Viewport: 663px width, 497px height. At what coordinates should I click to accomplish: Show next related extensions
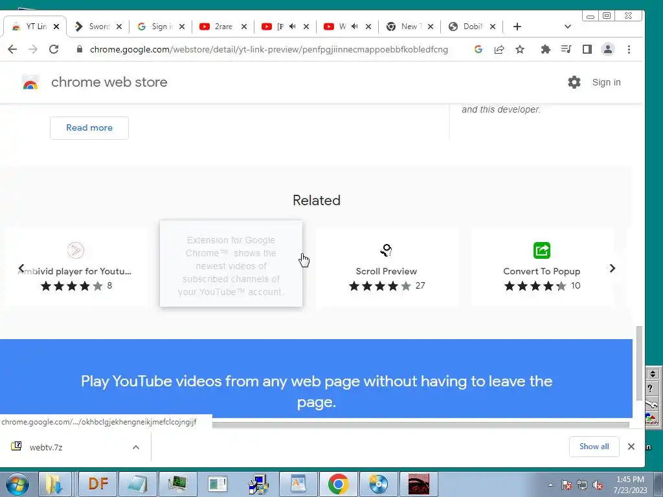point(612,269)
